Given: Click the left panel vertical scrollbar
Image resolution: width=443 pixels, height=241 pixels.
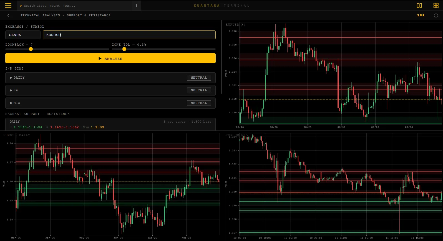Looking at the screenshot, I should [x=221, y=57].
